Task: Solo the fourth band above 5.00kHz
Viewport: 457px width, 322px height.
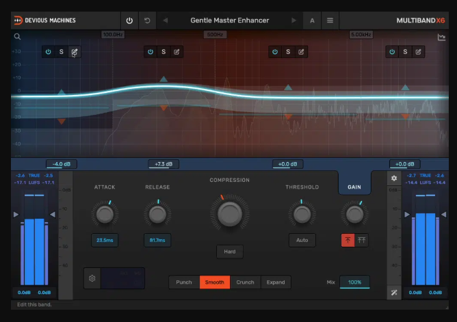Action: click(x=405, y=52)
